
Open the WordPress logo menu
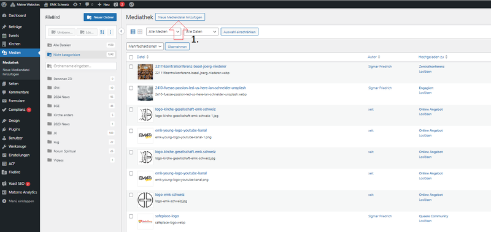pos(4,4)
